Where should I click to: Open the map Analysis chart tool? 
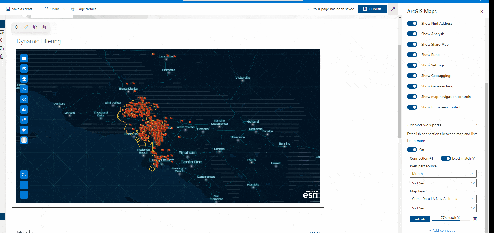click(24, 109)
